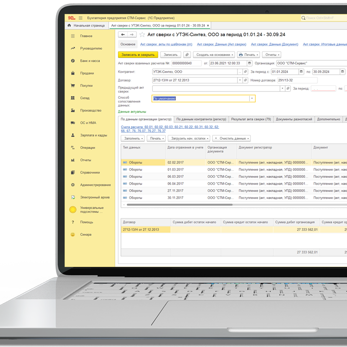This screenshot has height=347, width=347.
Task: Open the Продажи section in sidebar
Action: [87, 73]
